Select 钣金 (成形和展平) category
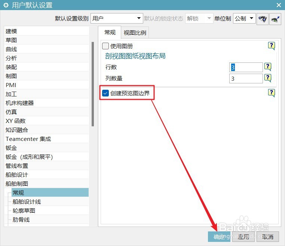This screenshot has width=285, height=246. [x=46, y=157]
